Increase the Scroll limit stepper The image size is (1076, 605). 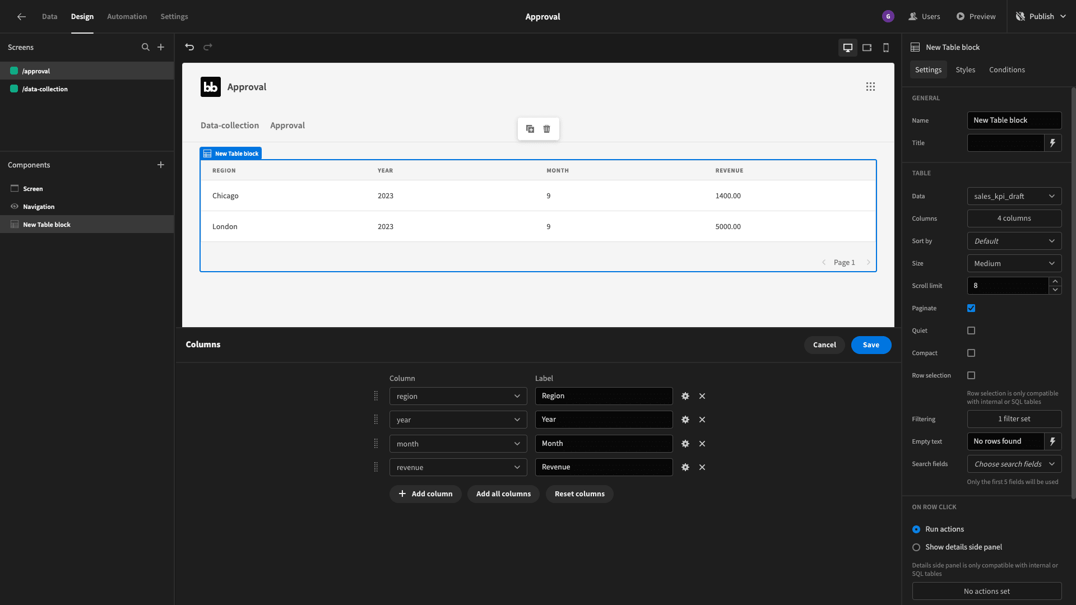(x=1055, y=281)
